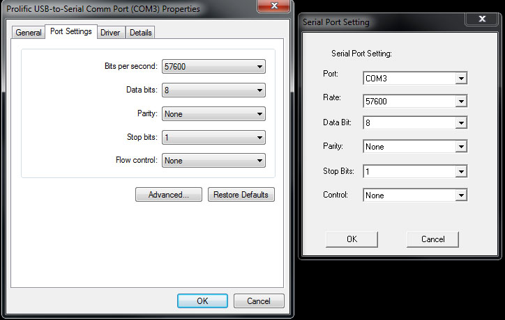The height and width of the screenshot is (320, 505).
Task: Click the 'Control:' label
Action: coord(336,195)
